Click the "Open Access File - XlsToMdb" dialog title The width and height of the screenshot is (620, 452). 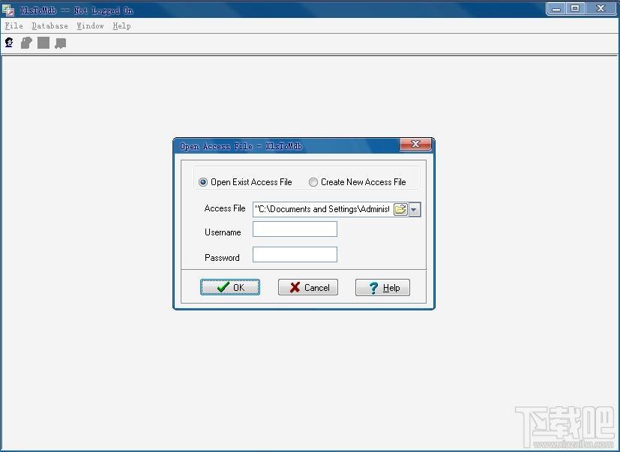click(x=241, y=146)
